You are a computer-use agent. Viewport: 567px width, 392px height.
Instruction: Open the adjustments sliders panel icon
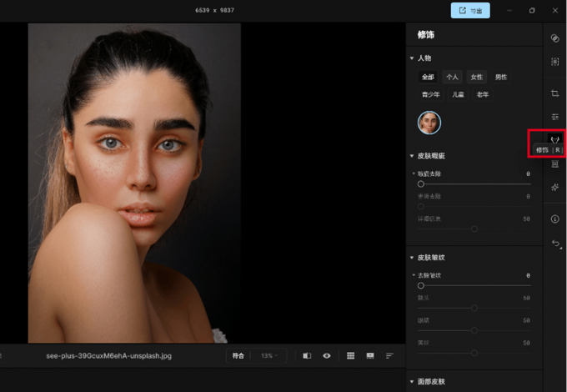pos(554,117)
